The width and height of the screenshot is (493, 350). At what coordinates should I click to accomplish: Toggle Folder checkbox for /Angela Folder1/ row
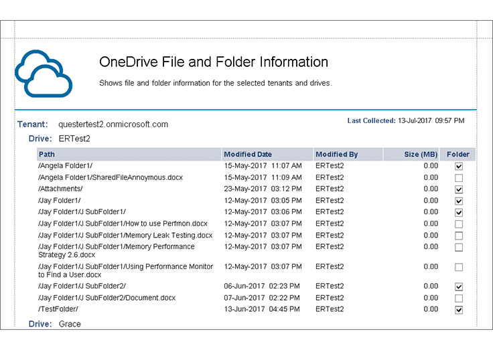click(459, 166)
